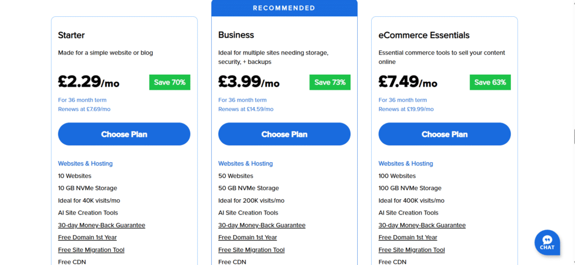Click the Recommended banner above Business

click(284, 8)
